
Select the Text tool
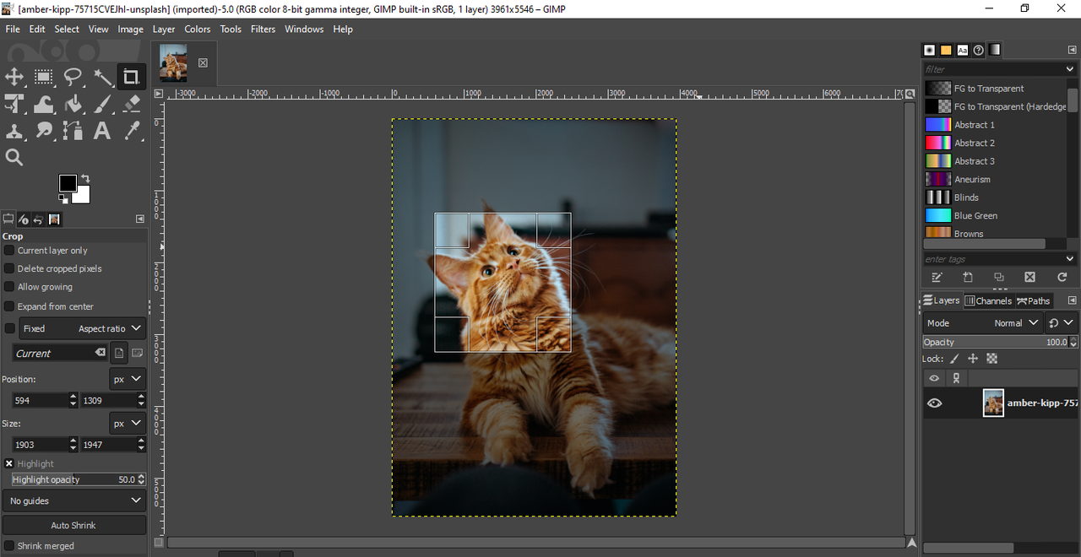pos(102,131)
